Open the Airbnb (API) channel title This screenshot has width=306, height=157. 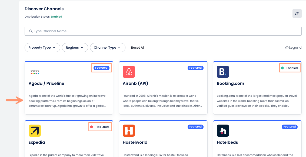click(x=135, y=83)
